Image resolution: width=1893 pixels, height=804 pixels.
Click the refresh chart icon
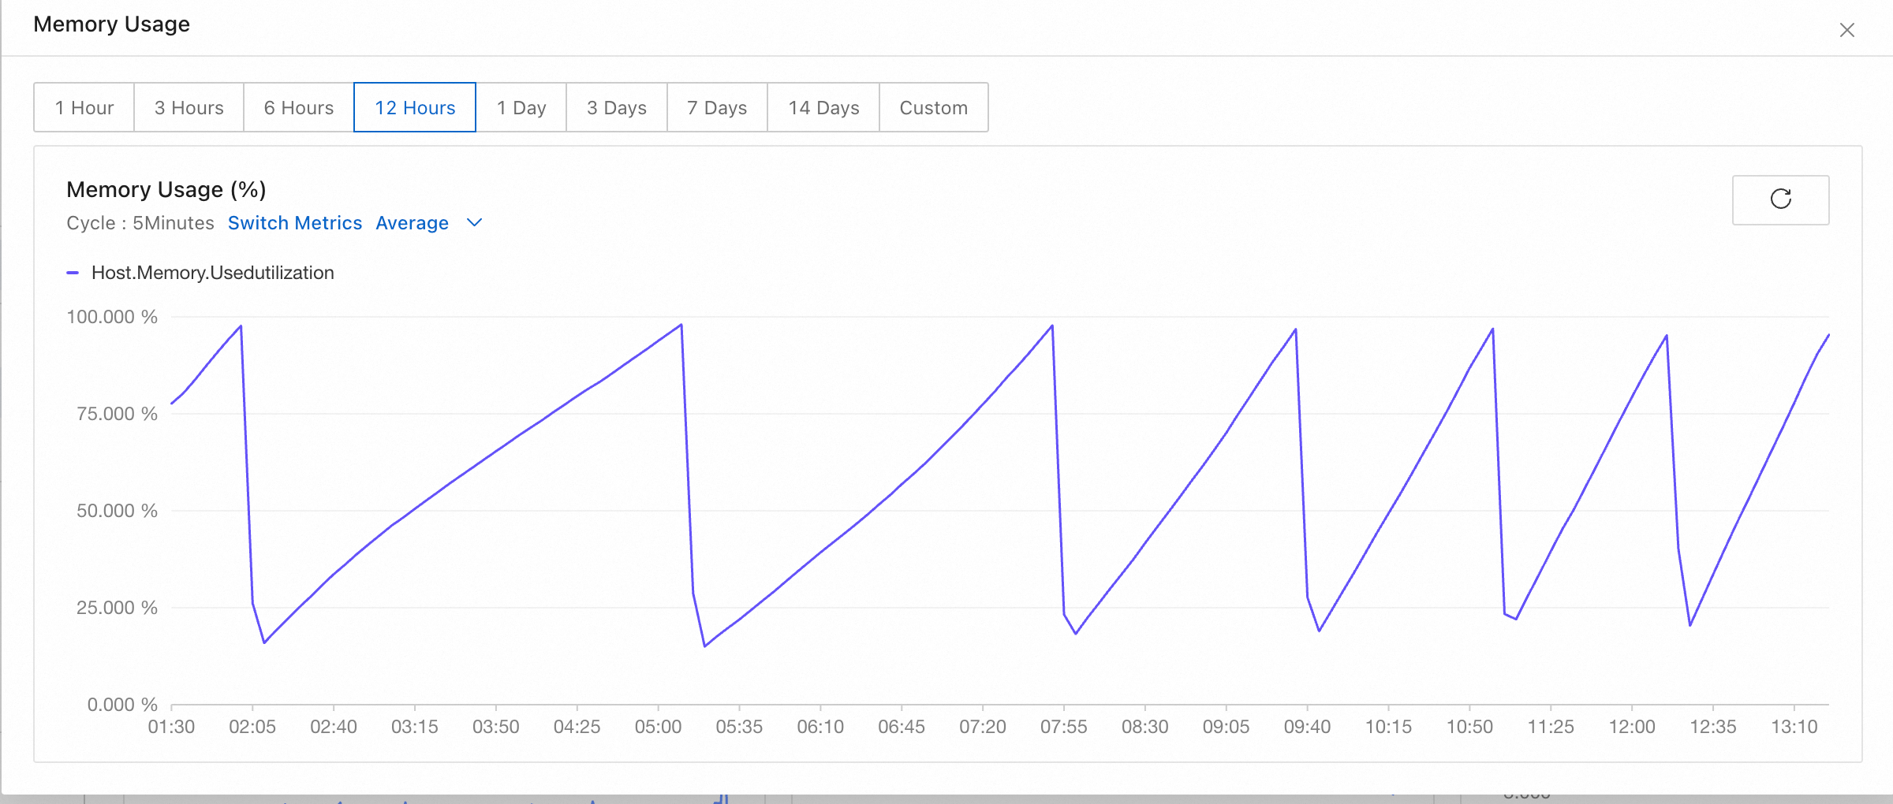(x=1780, y=199)
